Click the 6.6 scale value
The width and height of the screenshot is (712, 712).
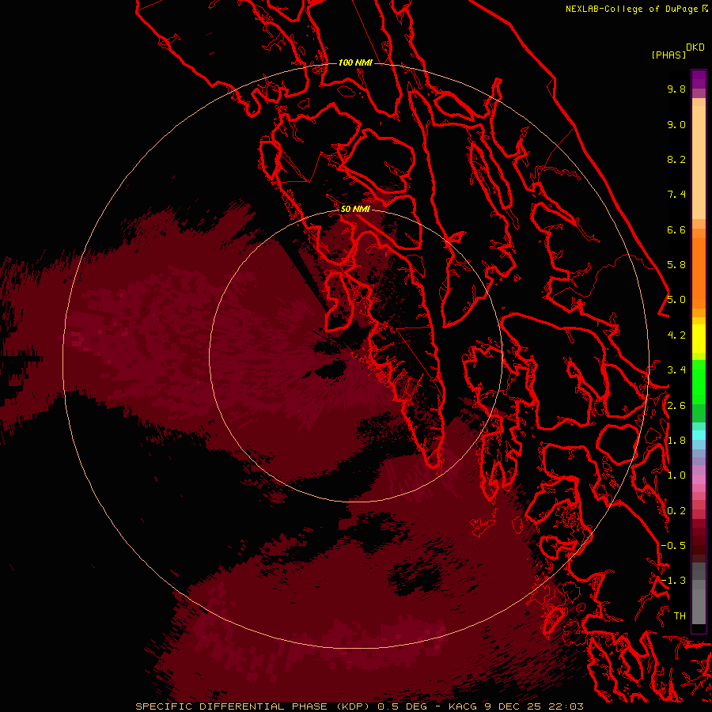point(676,229)
